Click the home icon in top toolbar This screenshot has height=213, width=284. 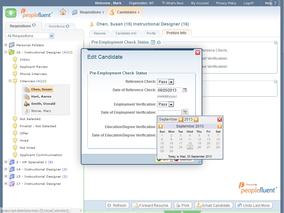pos(63,12)
